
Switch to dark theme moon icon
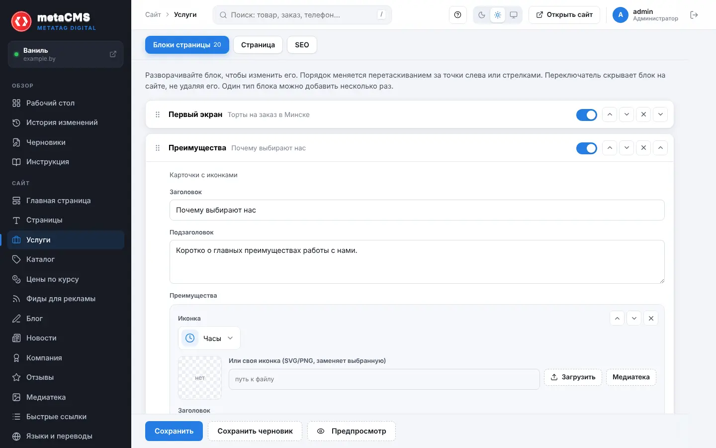(x=482, y=15)
